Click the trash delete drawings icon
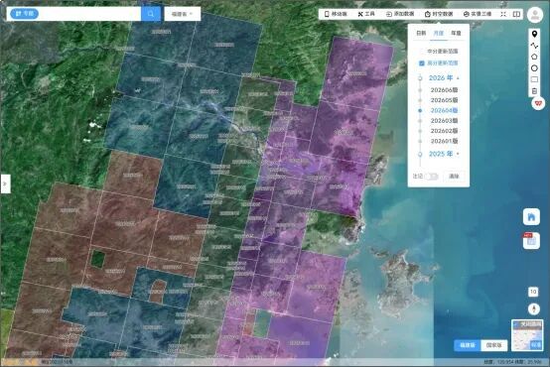This screenshot has width=550, height=367. (x=534, y=91)
